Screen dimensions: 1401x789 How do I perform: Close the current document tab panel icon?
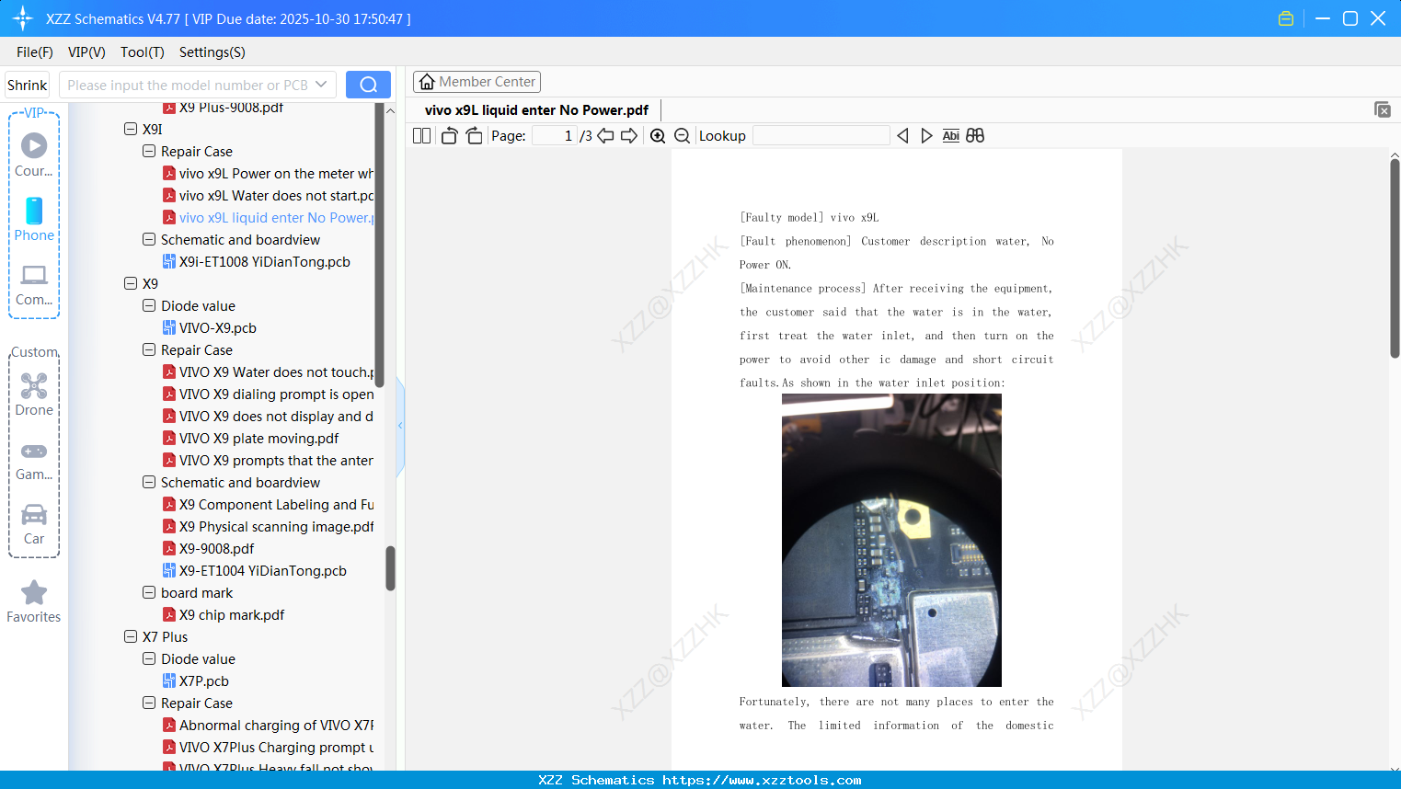1382,109
